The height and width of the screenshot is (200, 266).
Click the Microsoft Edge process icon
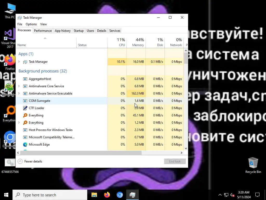coord(25,145)
